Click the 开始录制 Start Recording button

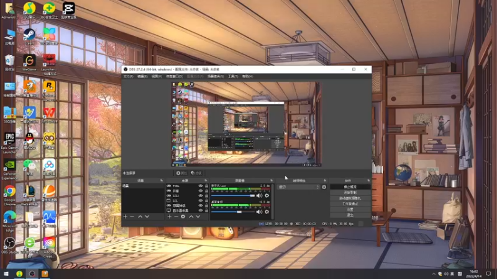coord(350,193)
